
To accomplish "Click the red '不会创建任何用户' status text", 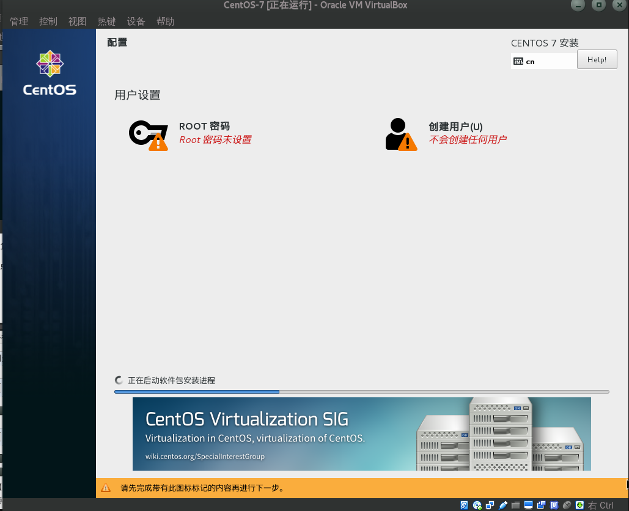I will (x=468, y=139).
